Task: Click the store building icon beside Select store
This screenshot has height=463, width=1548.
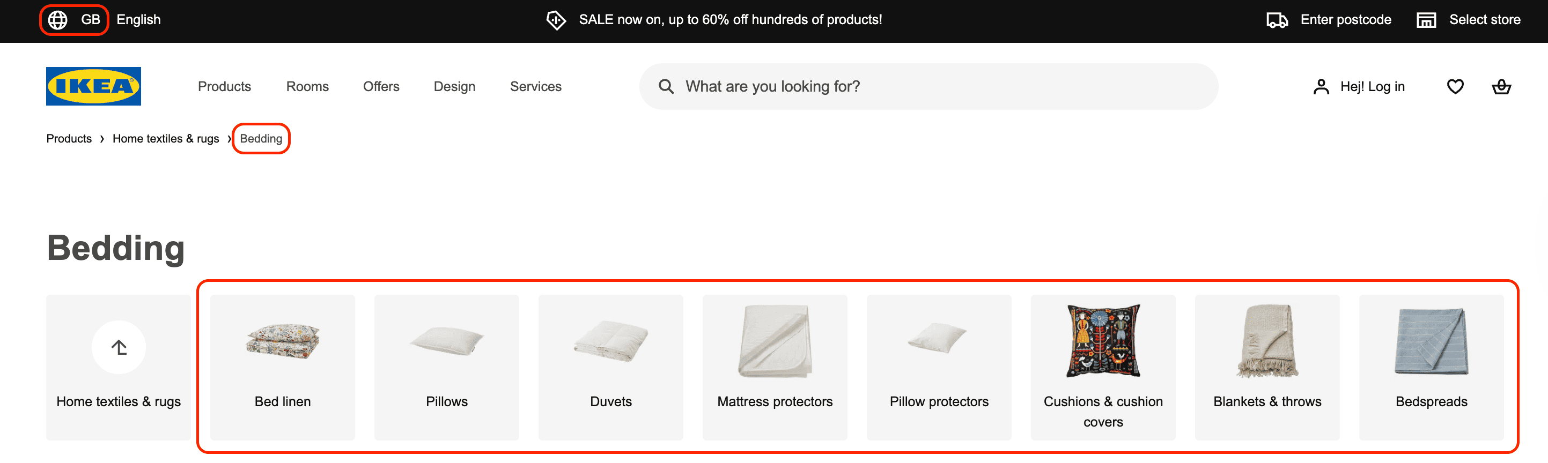Action: [x=1427, y=20]
